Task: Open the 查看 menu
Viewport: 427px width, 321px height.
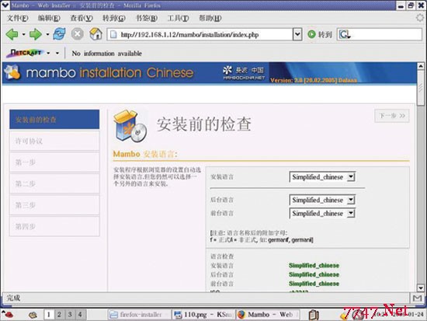Action: [x=82, y=19]
